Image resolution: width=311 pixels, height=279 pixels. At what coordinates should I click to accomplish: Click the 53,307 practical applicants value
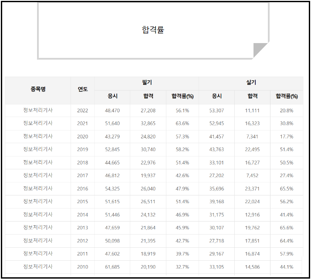click(x=216, y=111)
